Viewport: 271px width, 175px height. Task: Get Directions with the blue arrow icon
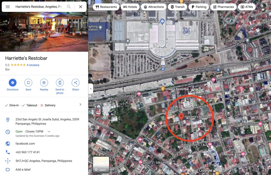pyautogui.click(x=13, y=83)
